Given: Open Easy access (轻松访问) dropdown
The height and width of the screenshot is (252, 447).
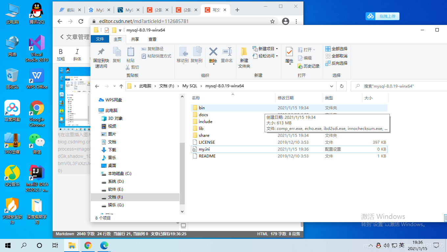Looking at the screenshot, I should [265, 56].
